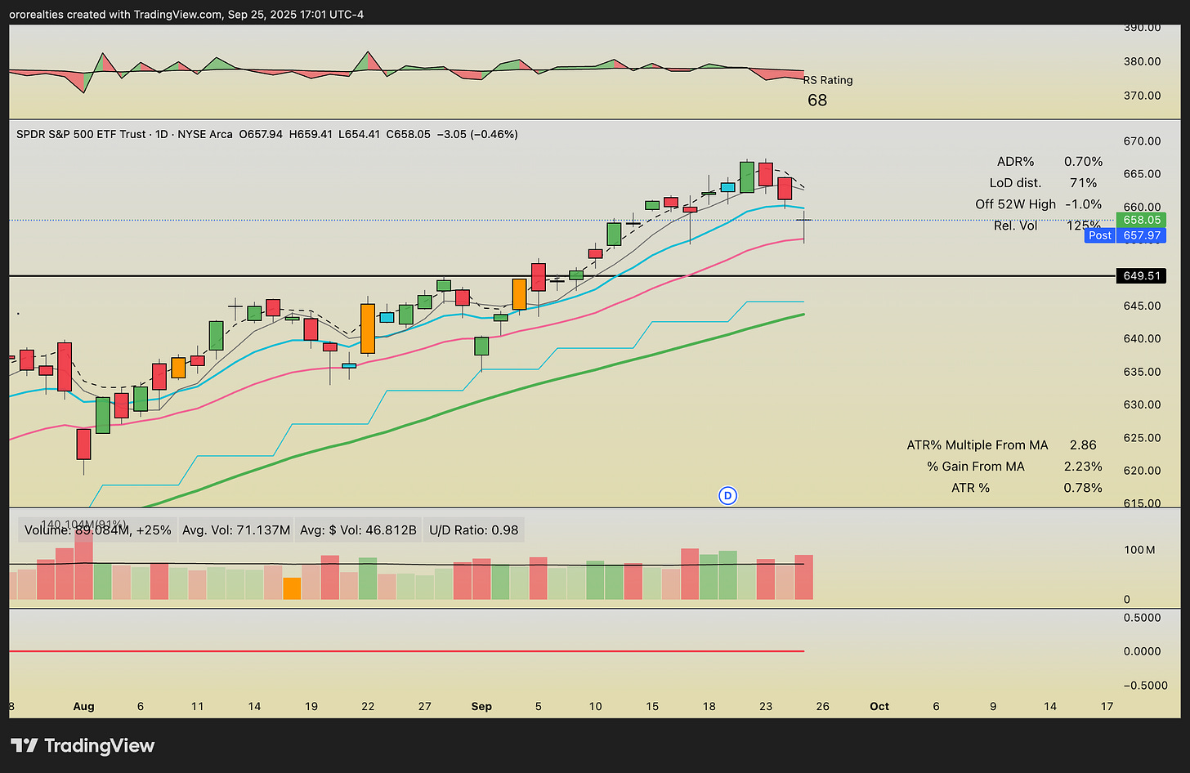Click the Avg. Vol: 71.137M readout
Screen dimensions: 1190x773
coord(236,530)
